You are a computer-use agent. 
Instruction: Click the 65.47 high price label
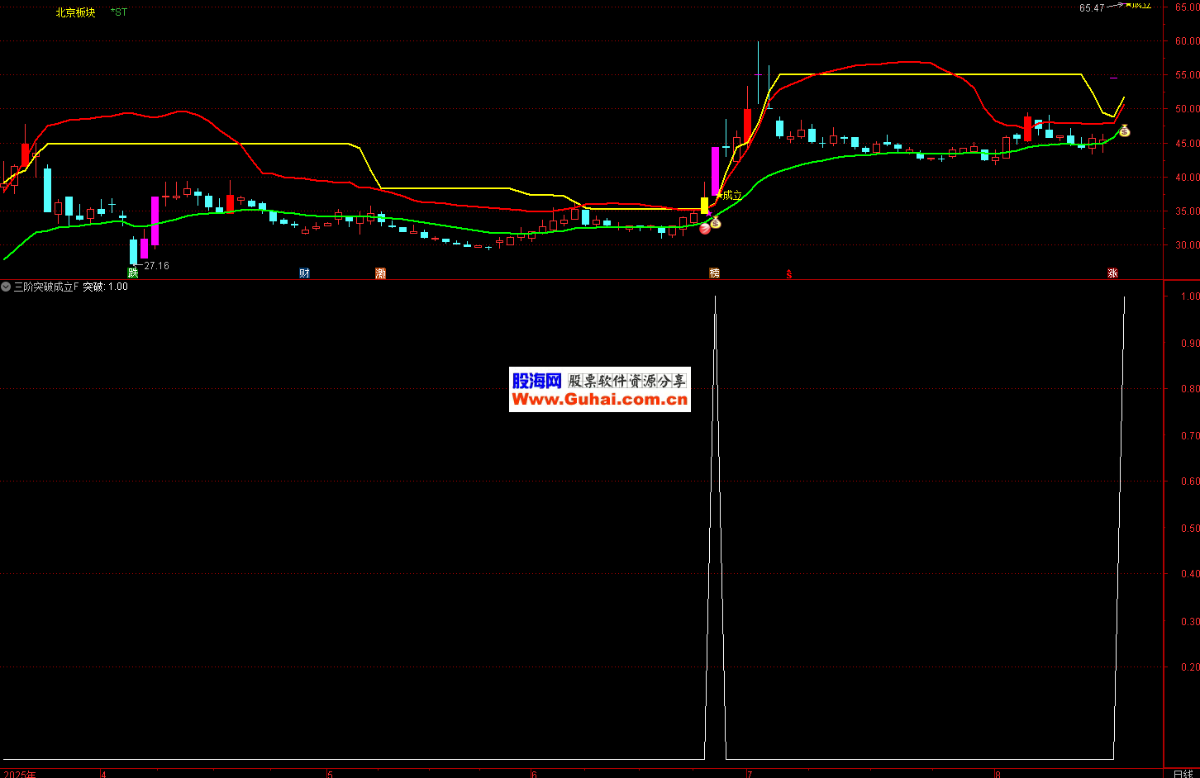(1092, 8)
